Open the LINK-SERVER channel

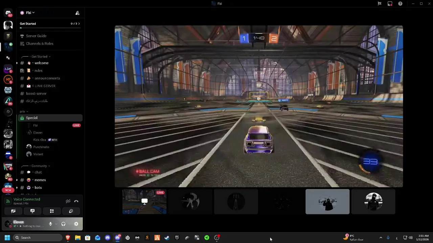(50, 86)
